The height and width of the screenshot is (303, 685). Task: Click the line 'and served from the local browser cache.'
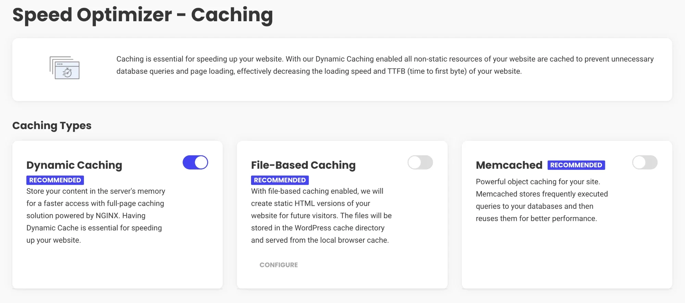tap(320, 240)
